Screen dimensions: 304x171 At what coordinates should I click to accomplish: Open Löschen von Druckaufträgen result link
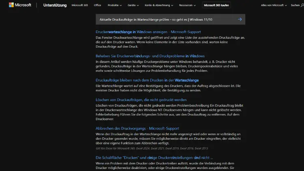[x=141, y=100]
